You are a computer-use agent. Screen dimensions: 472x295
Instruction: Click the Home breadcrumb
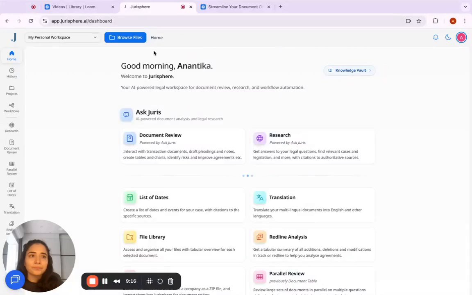tap(157, 38)
